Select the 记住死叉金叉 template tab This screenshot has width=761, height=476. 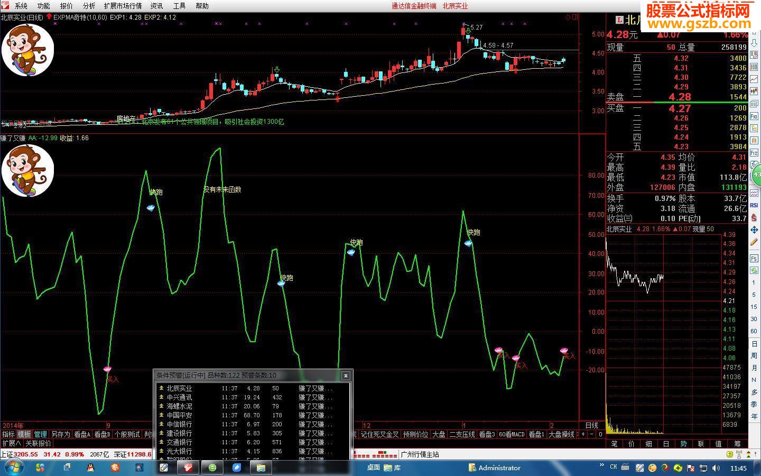[379, 434]
